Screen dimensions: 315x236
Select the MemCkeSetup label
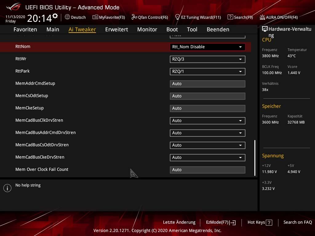click(30, 108)
